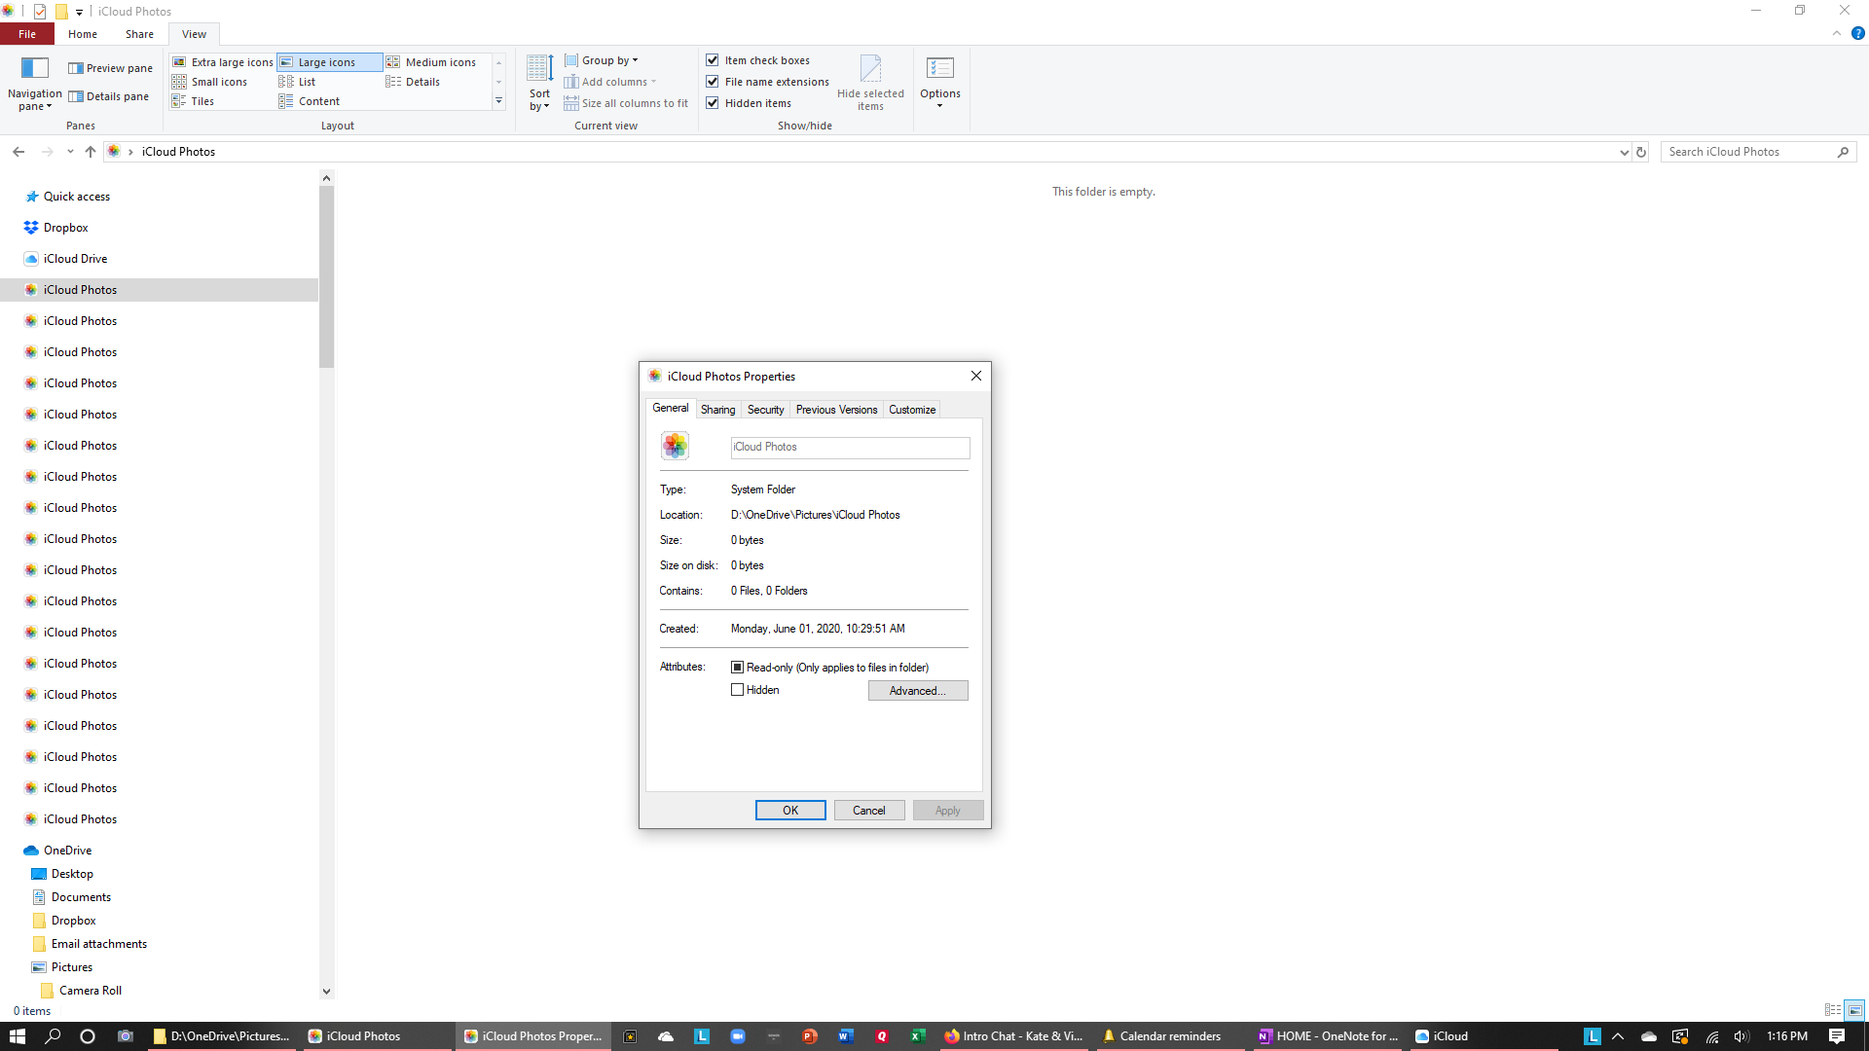
Task: Select Quick access in navigation pane
Action: (77, 197)
